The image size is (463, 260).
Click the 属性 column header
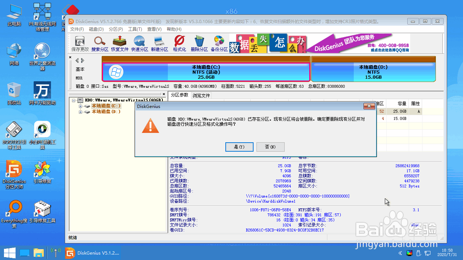tap(415, 104)
